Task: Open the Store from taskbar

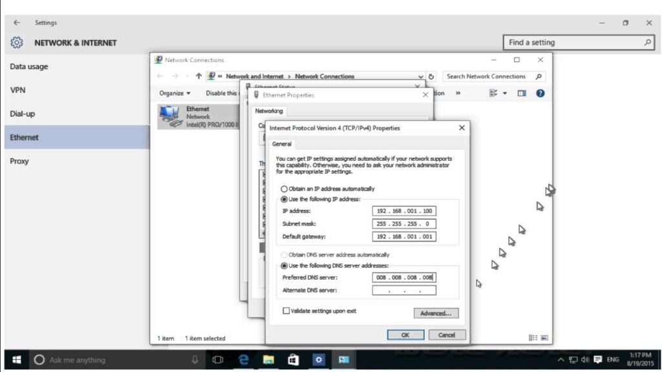Action: click(x=293, y=360)
